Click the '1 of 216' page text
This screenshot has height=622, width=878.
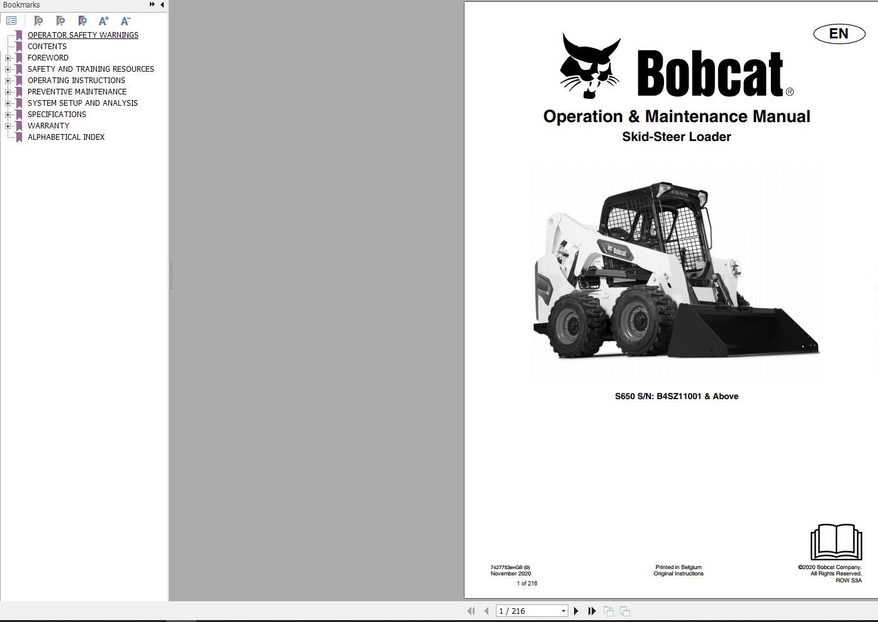click(527, 584)
